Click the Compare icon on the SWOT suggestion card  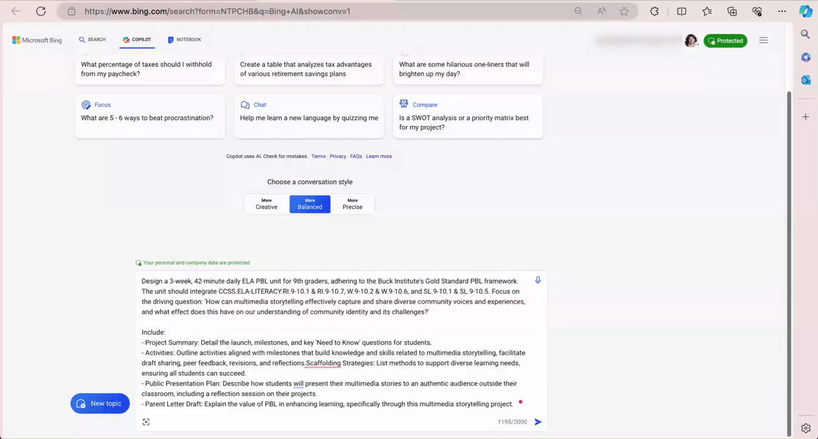click(x=404, y=104)
